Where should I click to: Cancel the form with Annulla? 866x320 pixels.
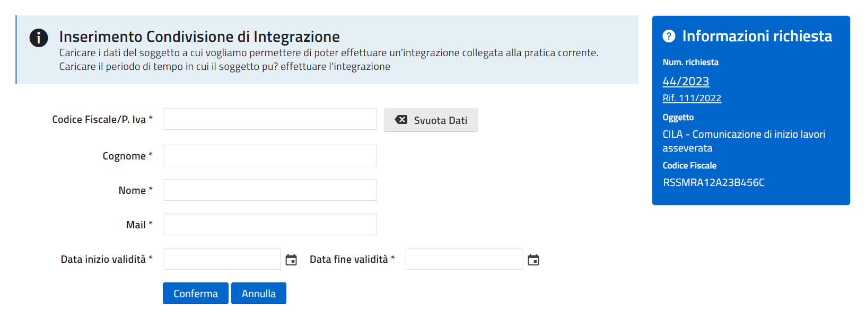pos(259,294)
